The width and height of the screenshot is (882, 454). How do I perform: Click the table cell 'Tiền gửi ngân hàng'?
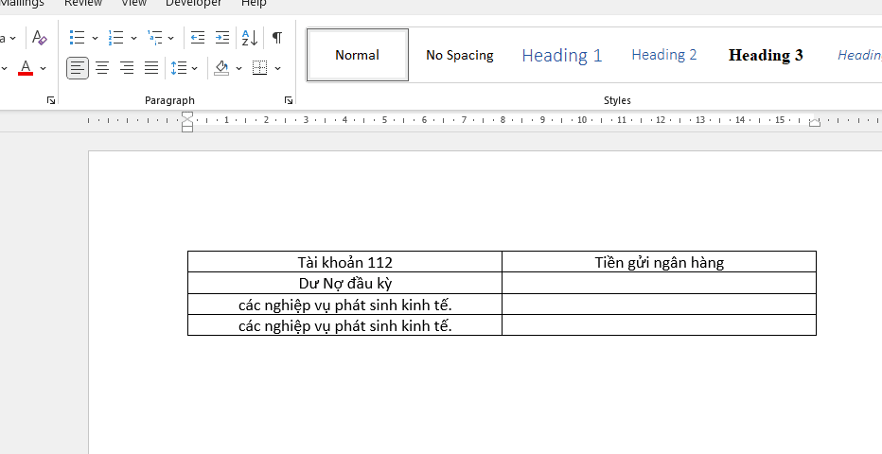[659, 262]
